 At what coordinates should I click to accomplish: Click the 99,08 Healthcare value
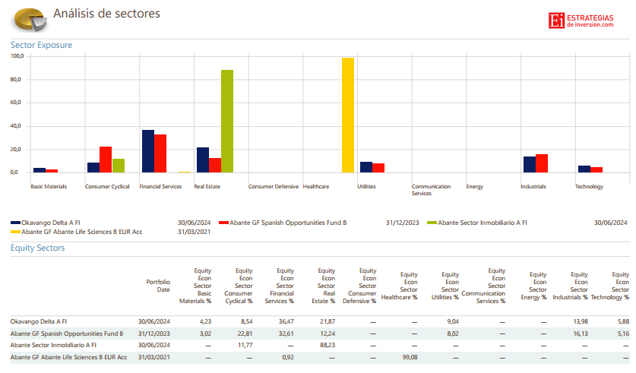(x=410, y=357)
